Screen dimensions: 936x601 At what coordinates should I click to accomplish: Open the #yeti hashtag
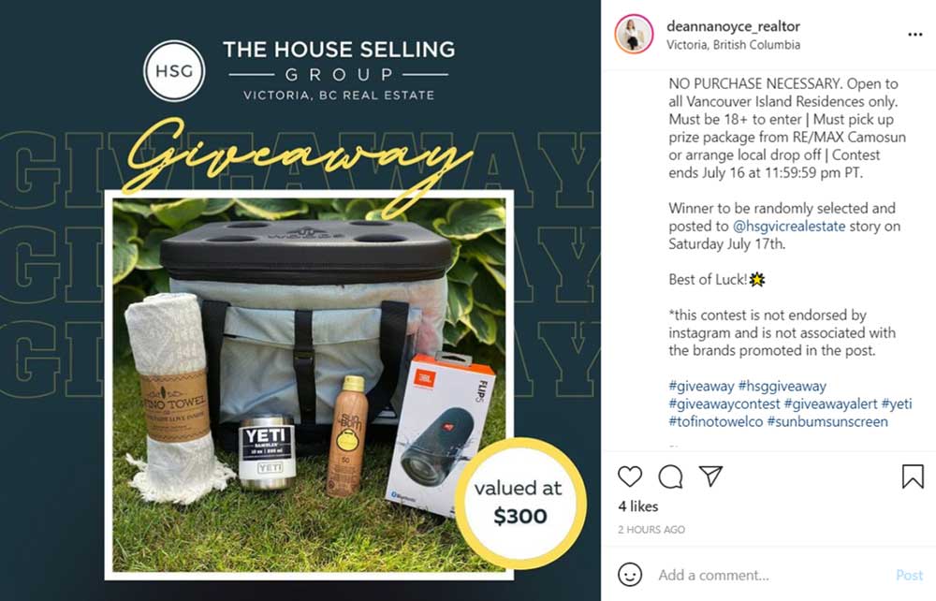(897, 404)
